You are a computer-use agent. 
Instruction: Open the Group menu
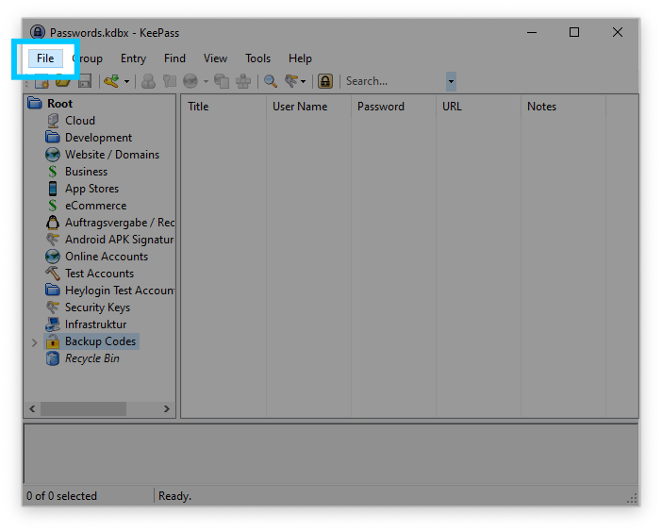coord(88,58)
